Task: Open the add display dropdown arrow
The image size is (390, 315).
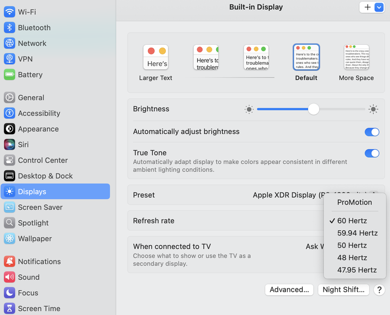Action: [379, 7]
